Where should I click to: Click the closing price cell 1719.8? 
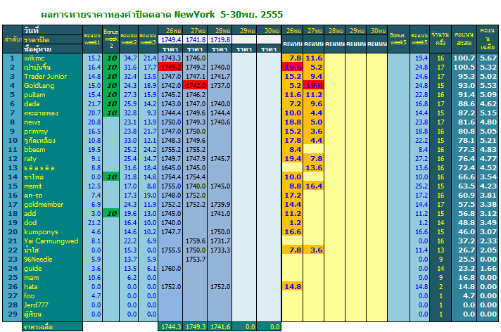coord(220,39)
